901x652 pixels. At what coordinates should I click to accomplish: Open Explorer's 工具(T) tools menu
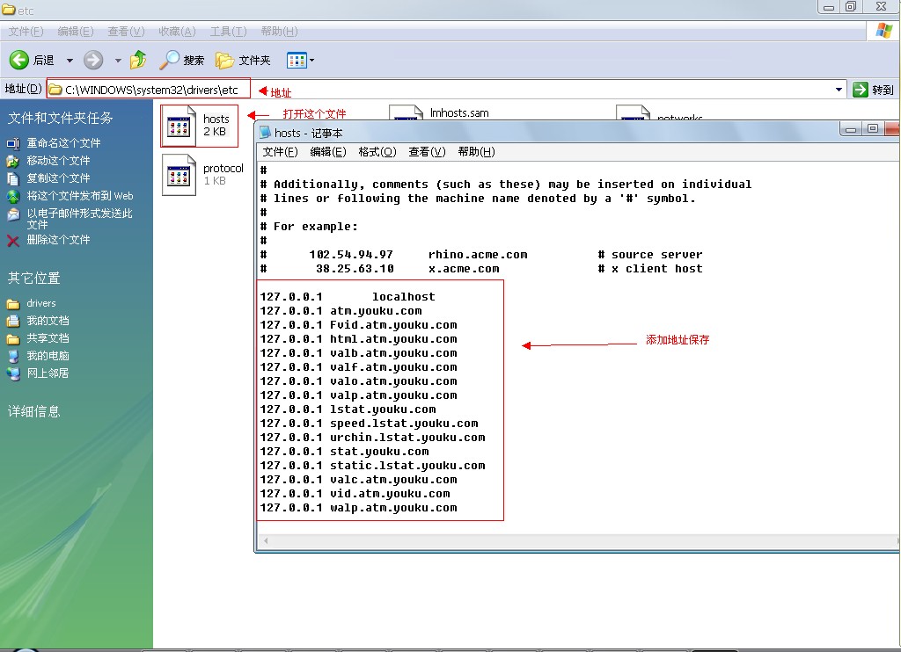pyautogui.click(x=228, y=31)
